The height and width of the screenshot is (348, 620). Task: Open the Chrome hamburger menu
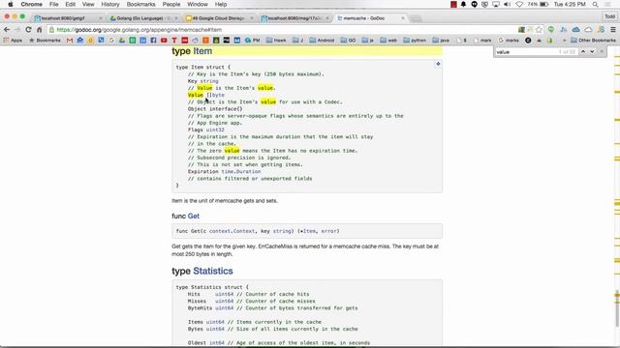(x=613, y=30)
